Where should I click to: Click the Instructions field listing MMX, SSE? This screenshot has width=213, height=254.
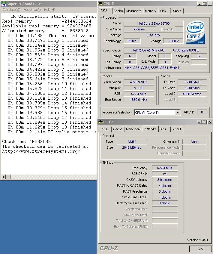(165, 68)
